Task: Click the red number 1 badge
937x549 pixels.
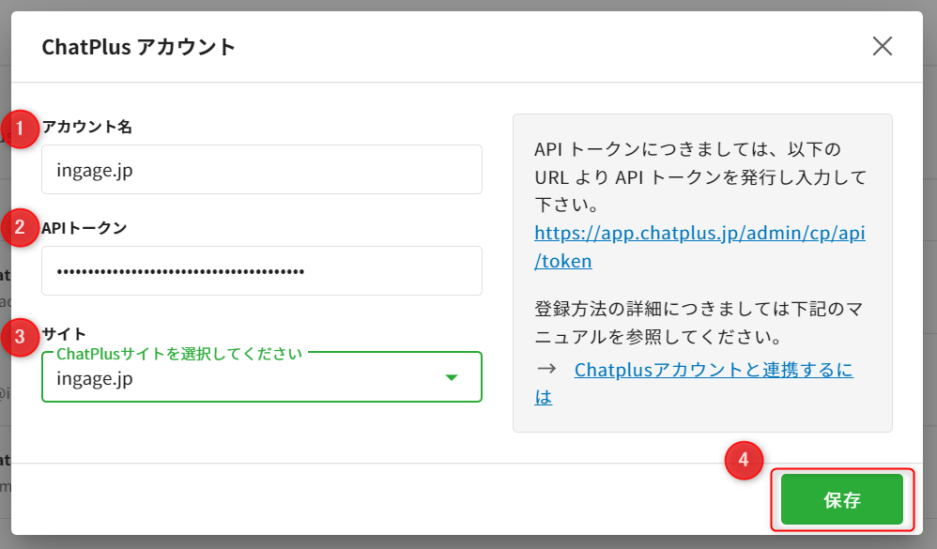Action: tap(20, 130)
